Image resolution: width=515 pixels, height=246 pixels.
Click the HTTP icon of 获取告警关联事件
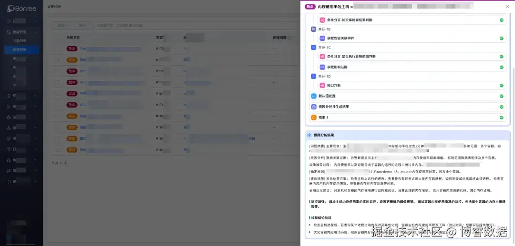tap(322, 39)
